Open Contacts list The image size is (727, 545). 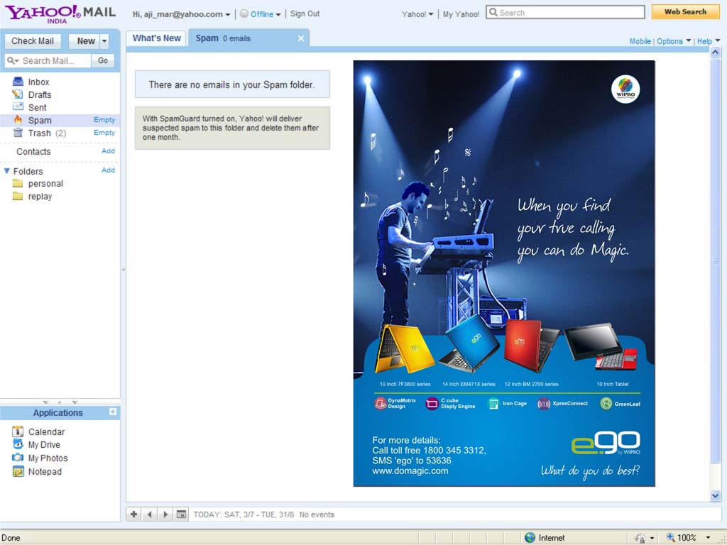point(33,152)
